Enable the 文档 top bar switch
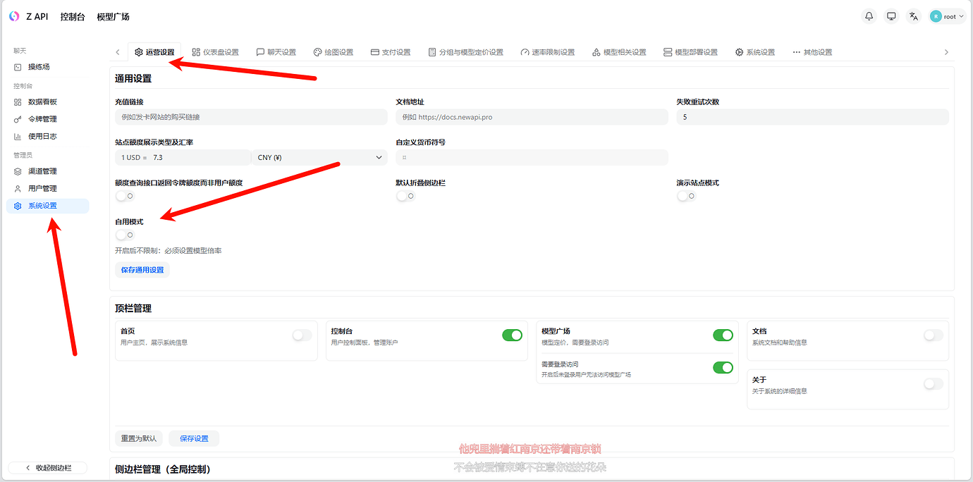Screen dimensions: 973x482 coord(934,335)
